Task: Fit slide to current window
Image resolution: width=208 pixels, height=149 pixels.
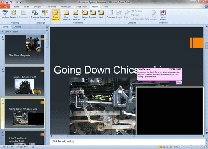Action: click(x=206, y=147)
